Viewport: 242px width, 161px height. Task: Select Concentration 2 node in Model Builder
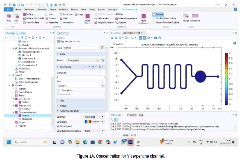pos(29,65)
